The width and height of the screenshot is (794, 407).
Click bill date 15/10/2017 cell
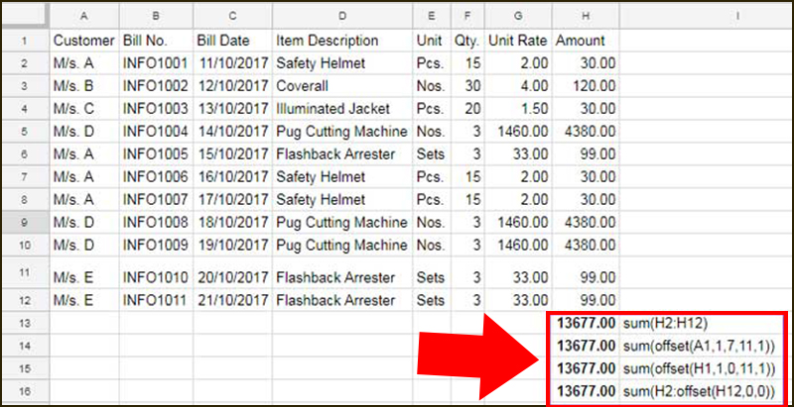click(232, 154)
